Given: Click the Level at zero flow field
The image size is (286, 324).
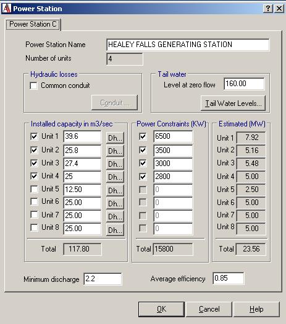Looking at the screenshot, I should pos(244,84).
